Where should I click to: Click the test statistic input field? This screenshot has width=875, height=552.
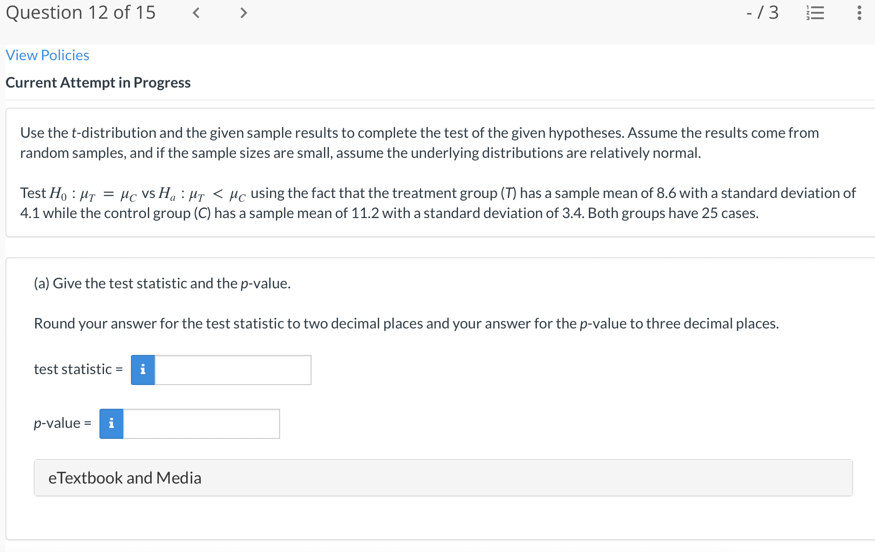pyautogui.click(x=232, y=370)
